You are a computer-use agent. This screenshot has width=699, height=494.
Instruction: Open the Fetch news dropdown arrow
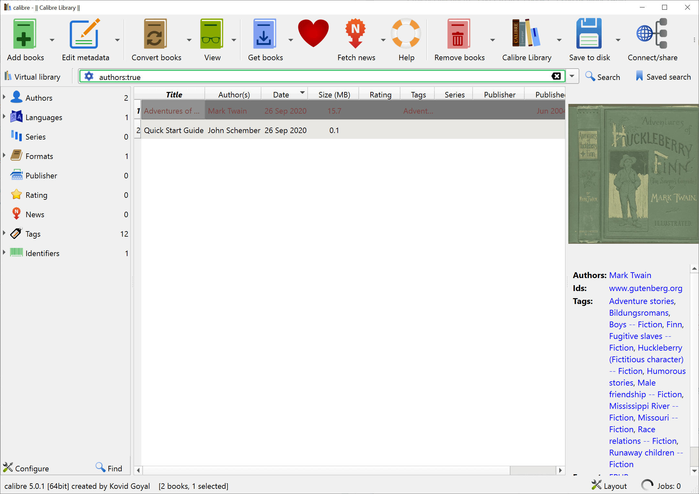[x=383, y=40]
